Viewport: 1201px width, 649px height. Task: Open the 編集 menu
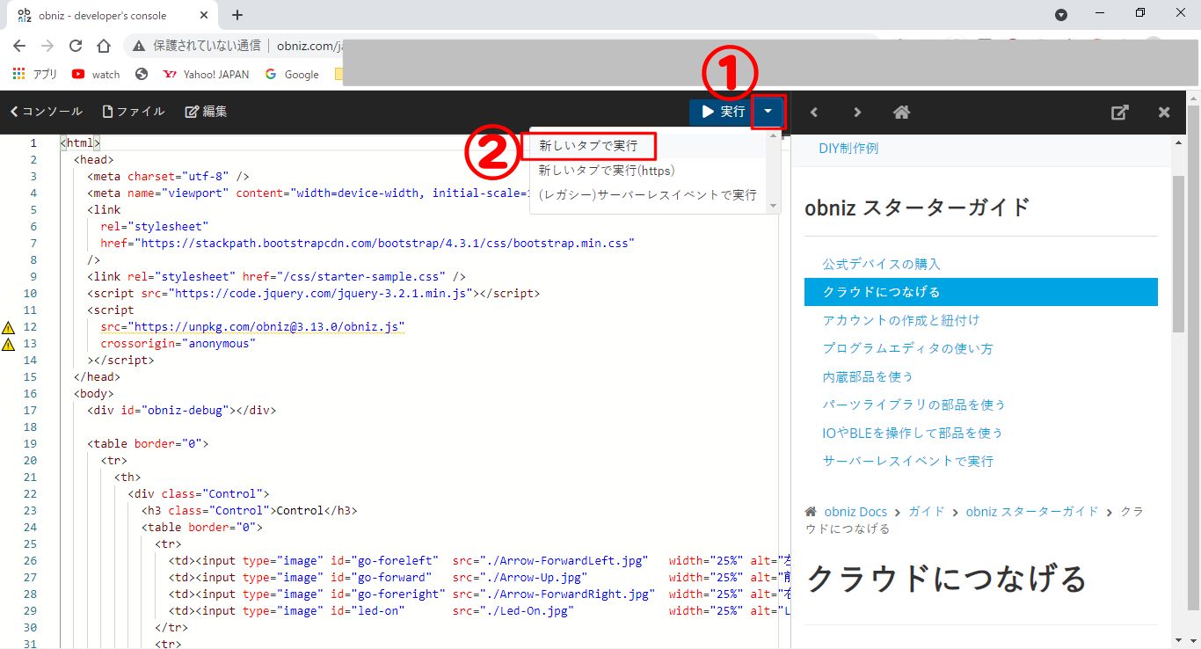207,112
